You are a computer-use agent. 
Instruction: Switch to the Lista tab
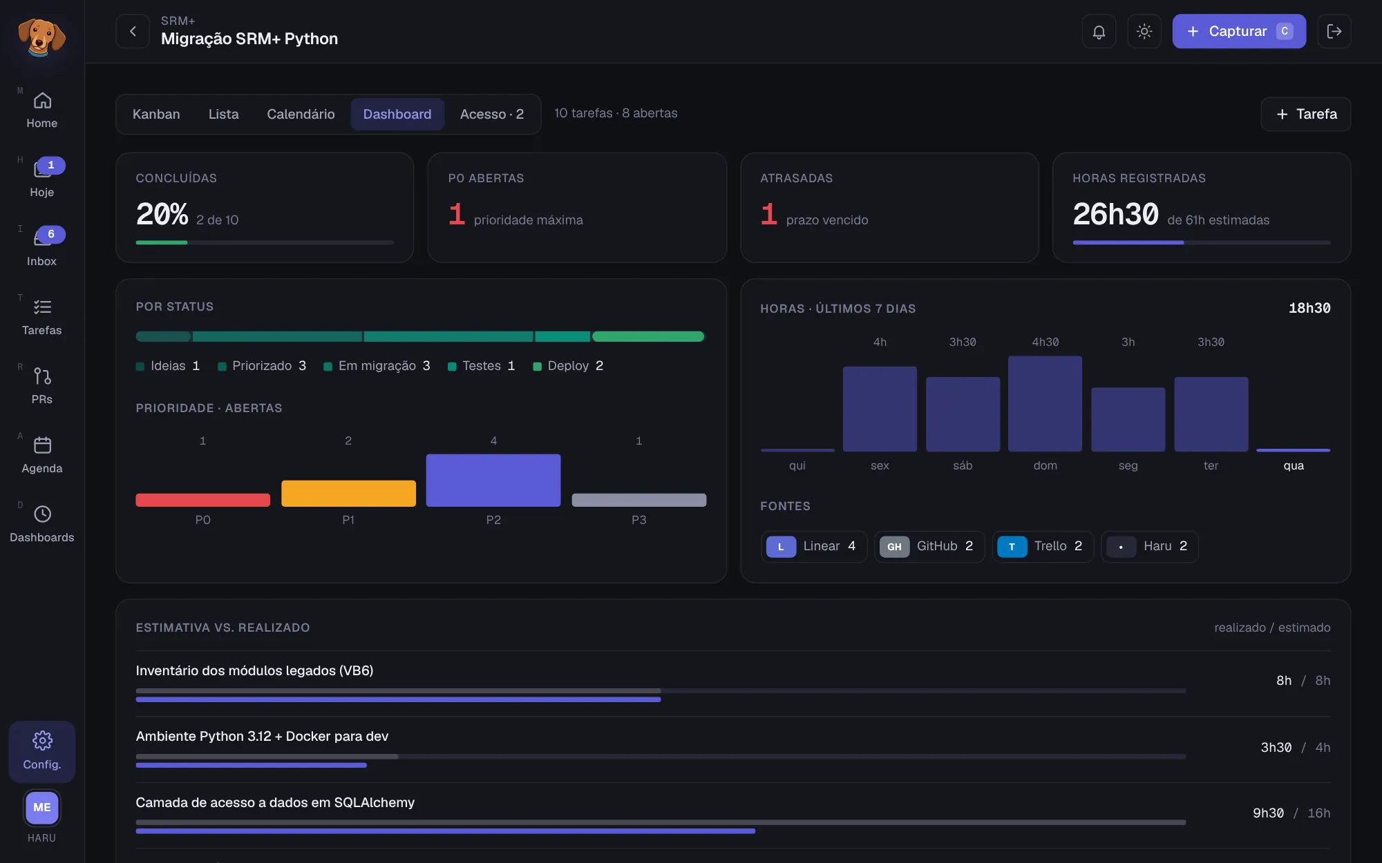click(224, 114)
